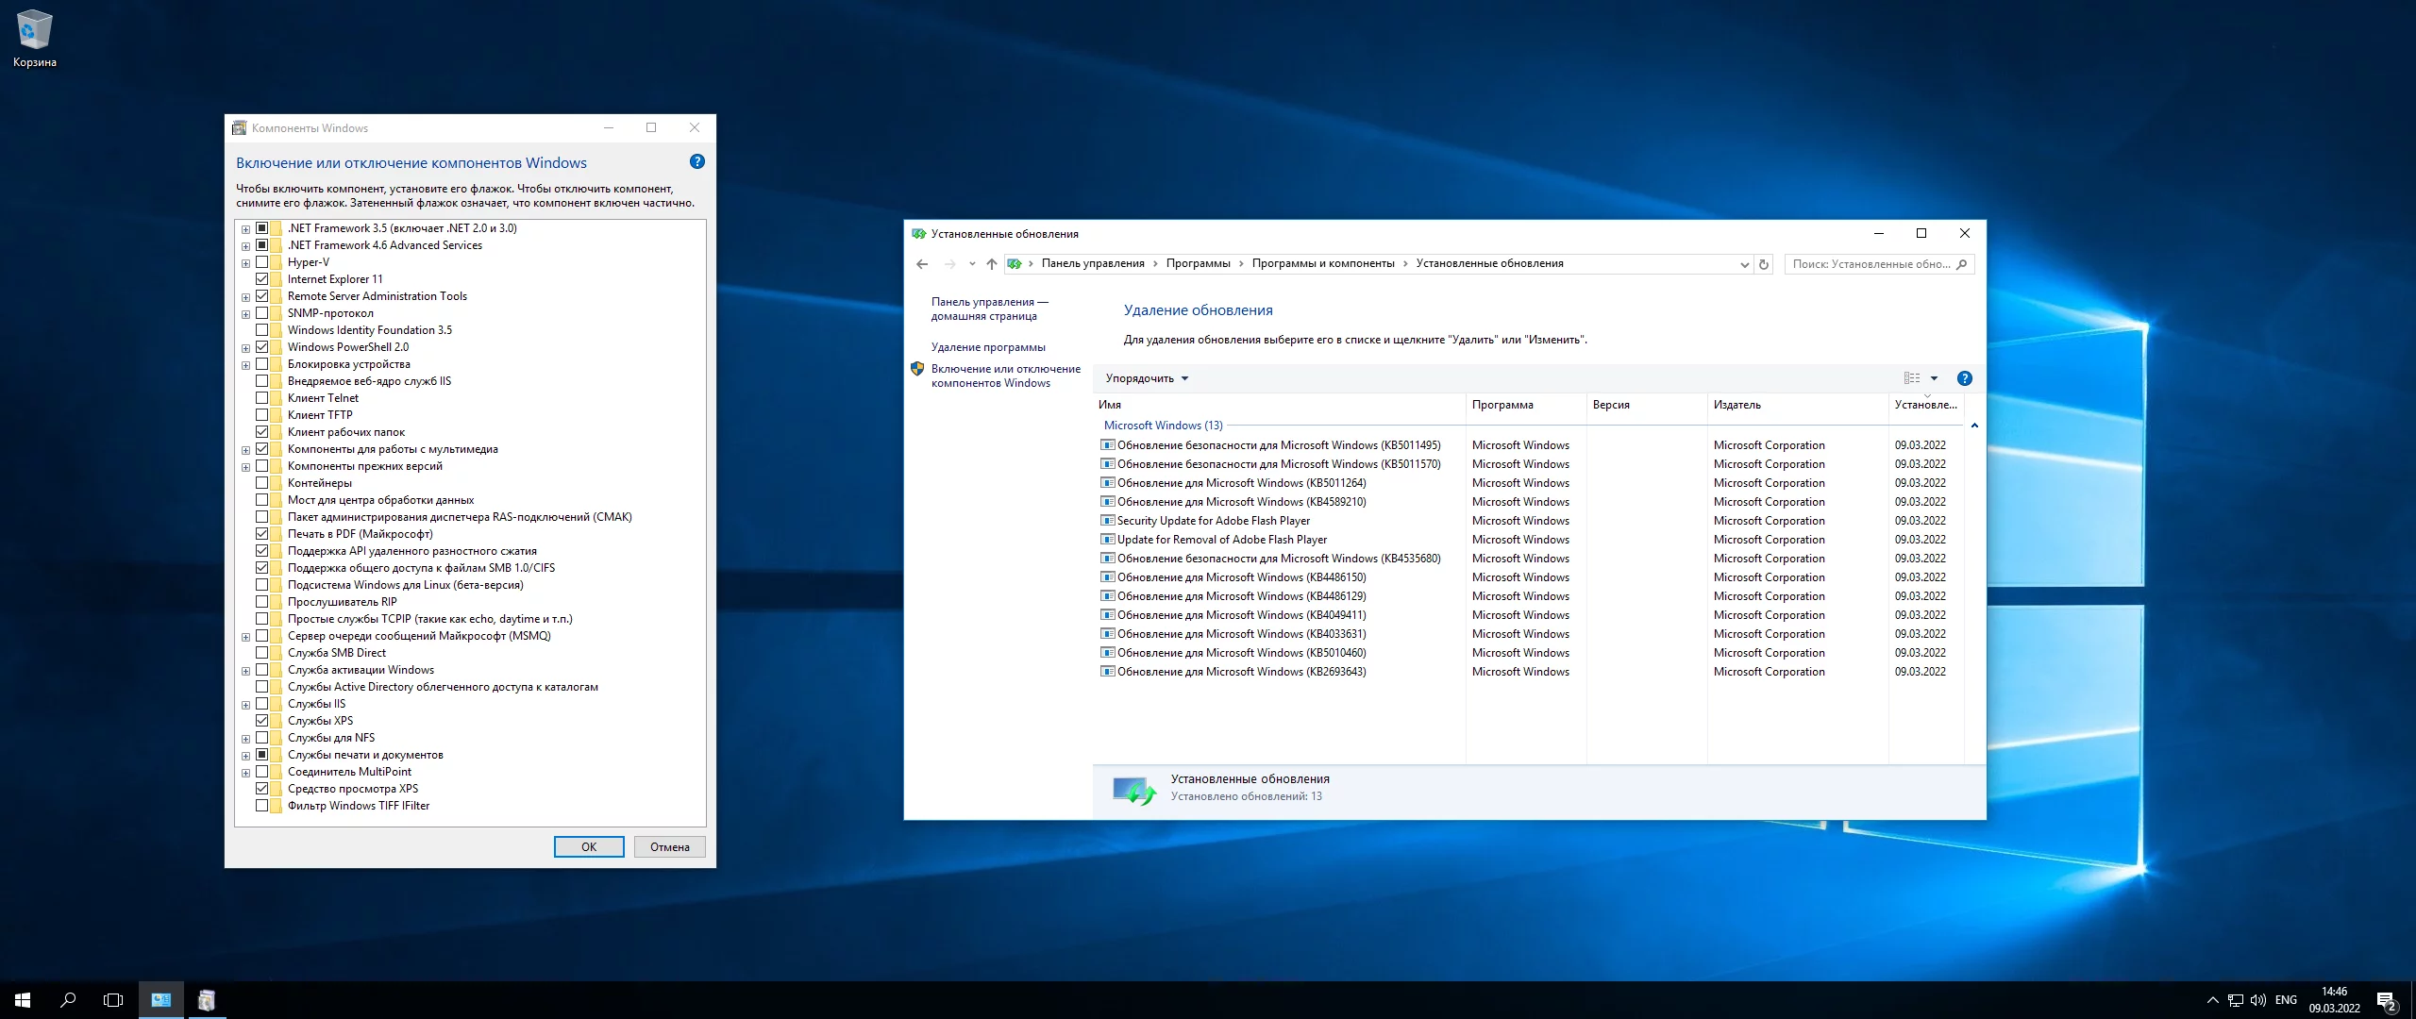Click the Удаление программы link

(x=988, y=347)
